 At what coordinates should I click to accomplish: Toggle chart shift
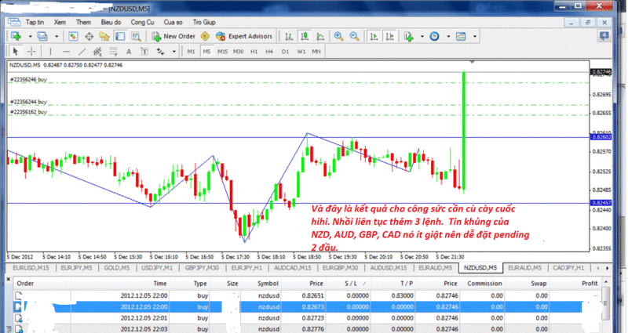coord(389,36)
